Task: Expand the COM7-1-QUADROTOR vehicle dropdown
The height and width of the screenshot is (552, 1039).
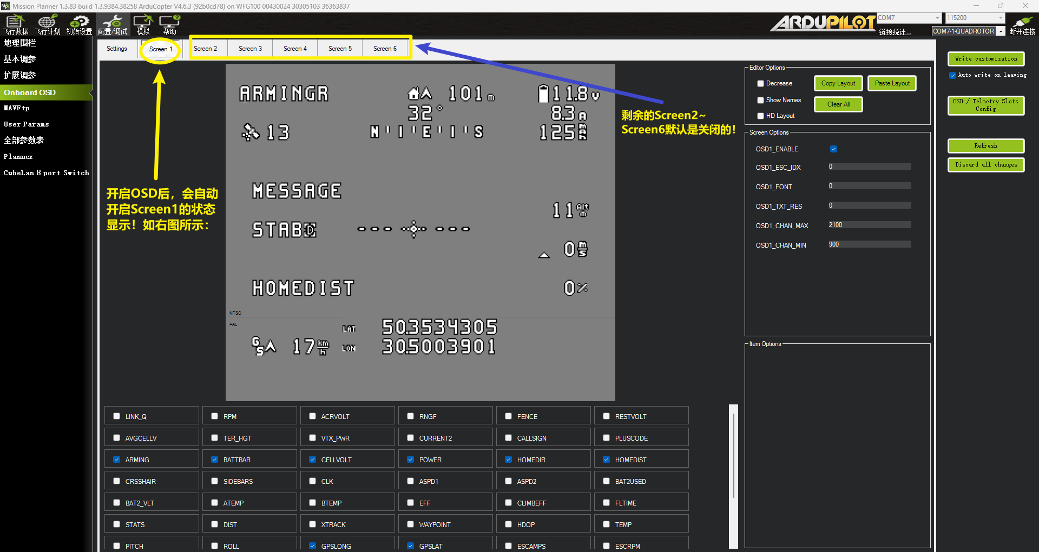Action: pyautogui.click(x=1001, y=31)
